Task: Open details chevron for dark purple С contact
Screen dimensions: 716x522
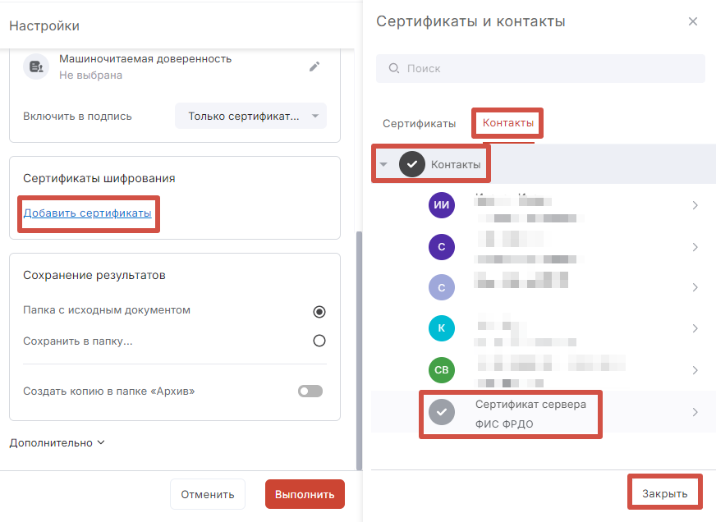Action: 695,247
